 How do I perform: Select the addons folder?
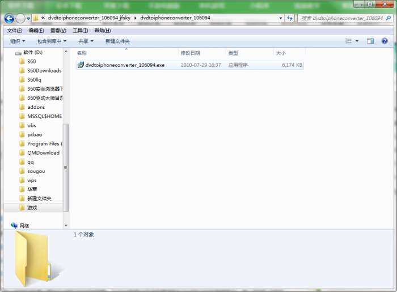(x=36, y=107)
